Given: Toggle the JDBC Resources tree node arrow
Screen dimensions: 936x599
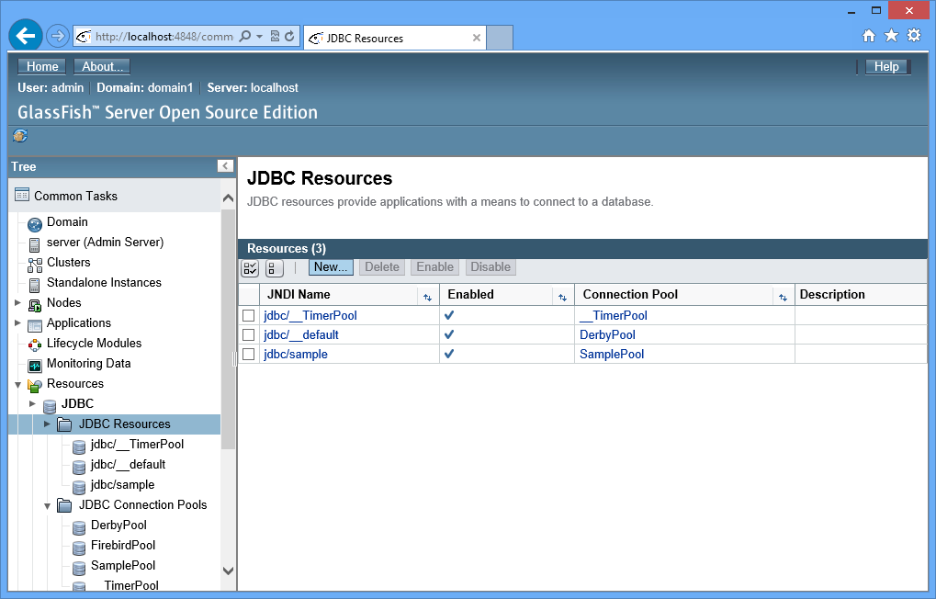Looking at the screenshot, I should click(47, 424).
